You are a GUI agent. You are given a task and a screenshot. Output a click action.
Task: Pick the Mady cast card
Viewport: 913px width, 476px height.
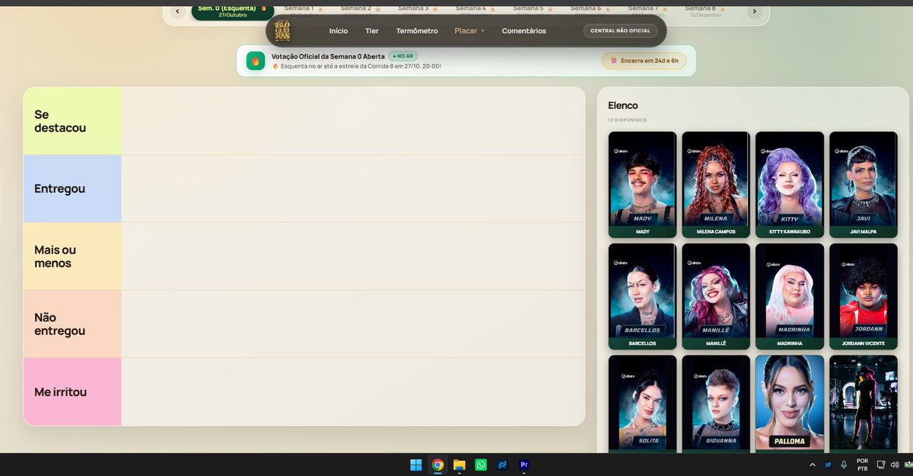(642, 184)
